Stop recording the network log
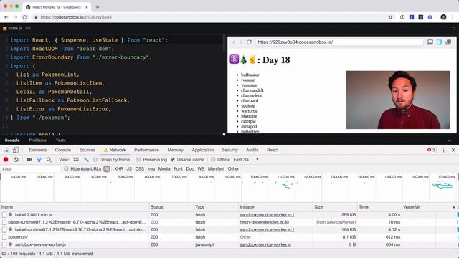Viewport: 459px width, 258px height. pyautogui.click(x=6, y=159)
